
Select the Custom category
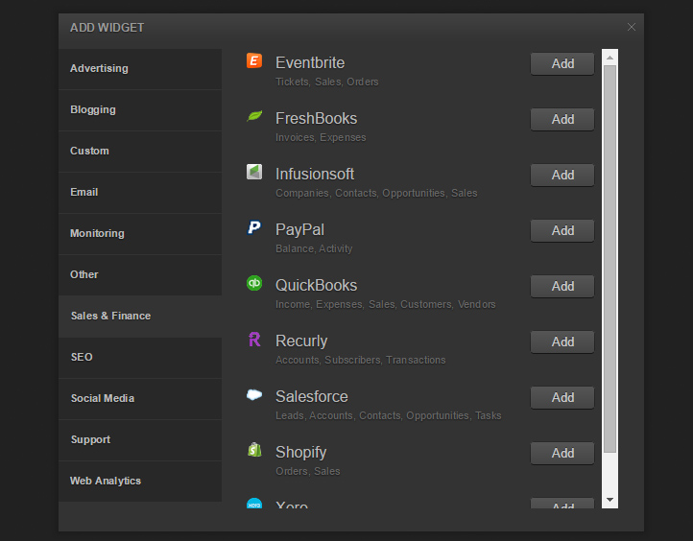pos(140,152)
